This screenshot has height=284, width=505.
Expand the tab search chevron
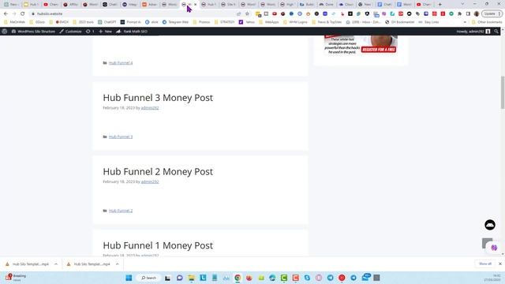(x=462, y=4)
